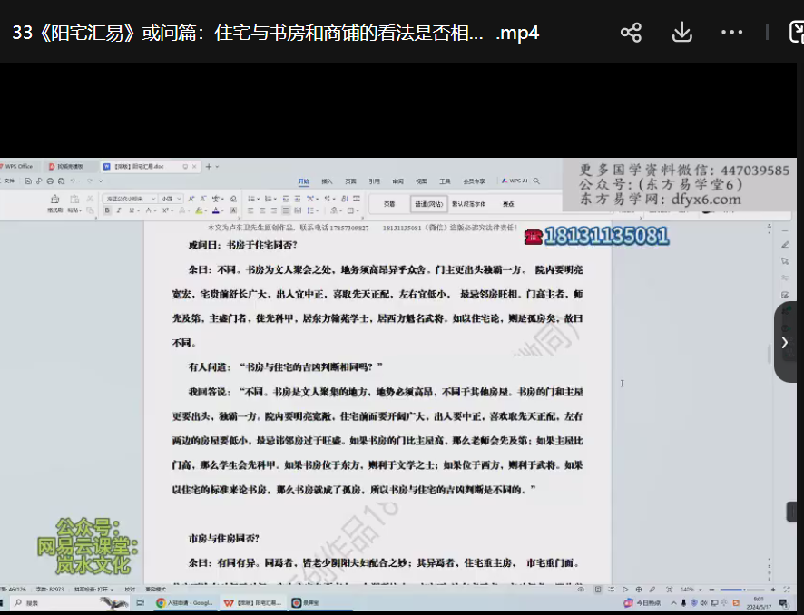Toggle underline formatting in the WPS ribbon
Image resolution: width=804 pixels, height=615 pixels.
[x=131, y=210]
